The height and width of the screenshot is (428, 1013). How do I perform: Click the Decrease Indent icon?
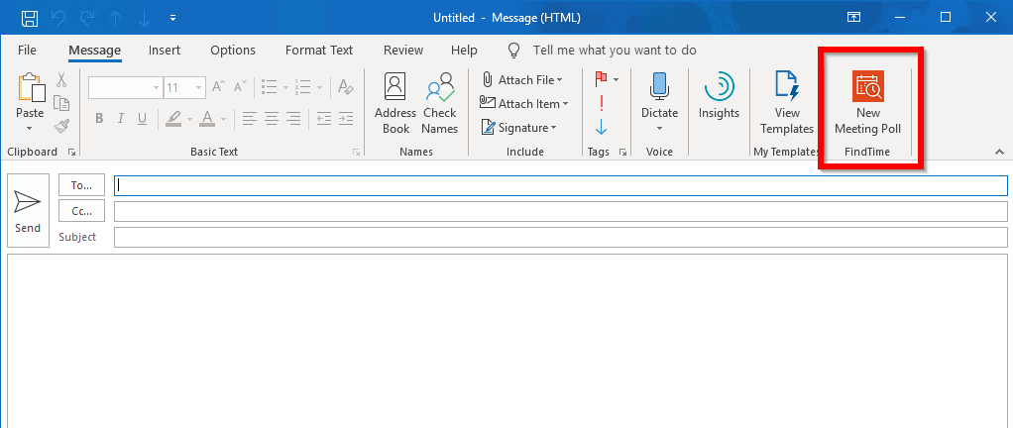tap(324, 118)
